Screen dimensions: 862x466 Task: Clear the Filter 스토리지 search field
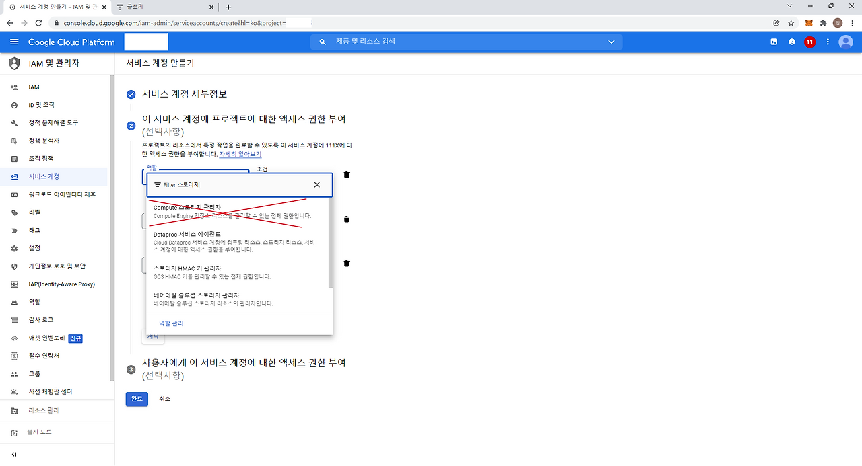(x=317, y=184)
